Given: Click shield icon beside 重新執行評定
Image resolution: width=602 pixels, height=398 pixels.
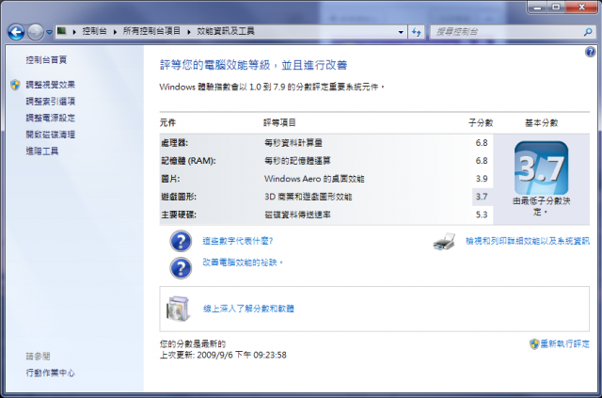Looking at the screenshot, I should point(534,343).
